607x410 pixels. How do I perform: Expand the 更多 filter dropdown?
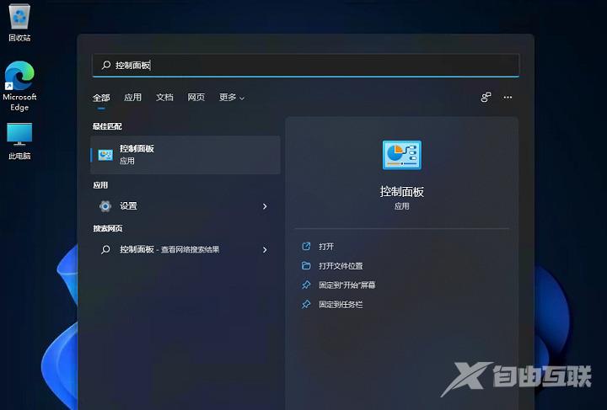[x=232, y=98]
